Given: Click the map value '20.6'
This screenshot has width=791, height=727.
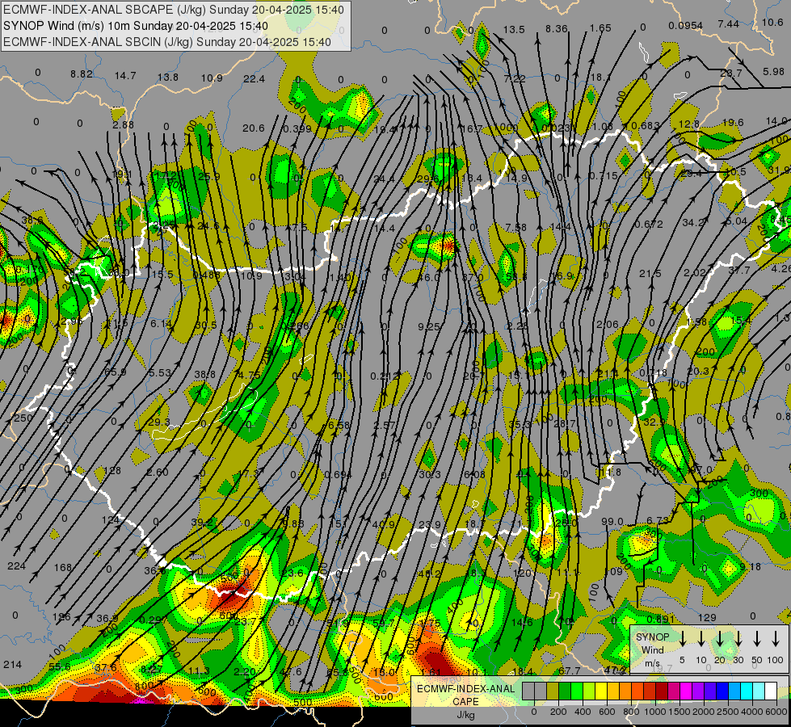Looking at the screenshot, I should (253, 128).
